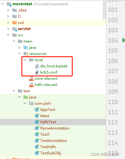Screen dimensions: 125x159
Task: Click the core-site.xml XML file icon
Action: 31,79
